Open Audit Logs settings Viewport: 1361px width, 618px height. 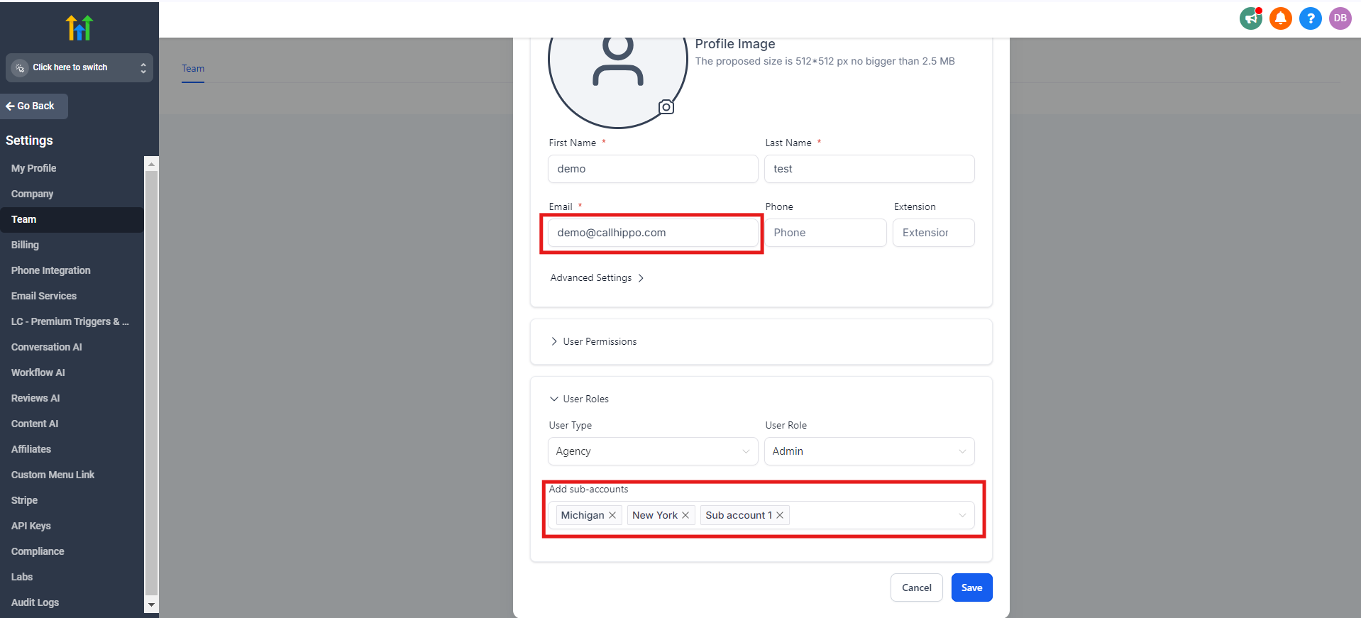pos(35,602)
